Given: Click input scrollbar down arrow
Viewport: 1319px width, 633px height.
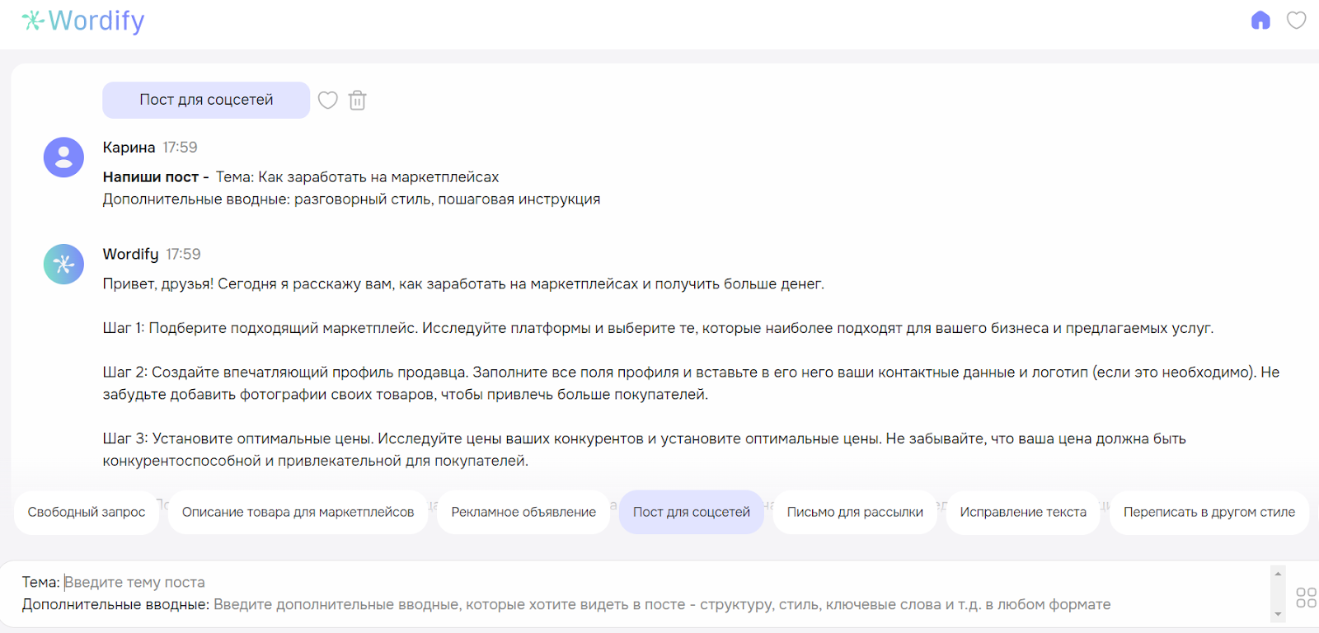Looking at the screenshot, I should (x=1279, y=614).
